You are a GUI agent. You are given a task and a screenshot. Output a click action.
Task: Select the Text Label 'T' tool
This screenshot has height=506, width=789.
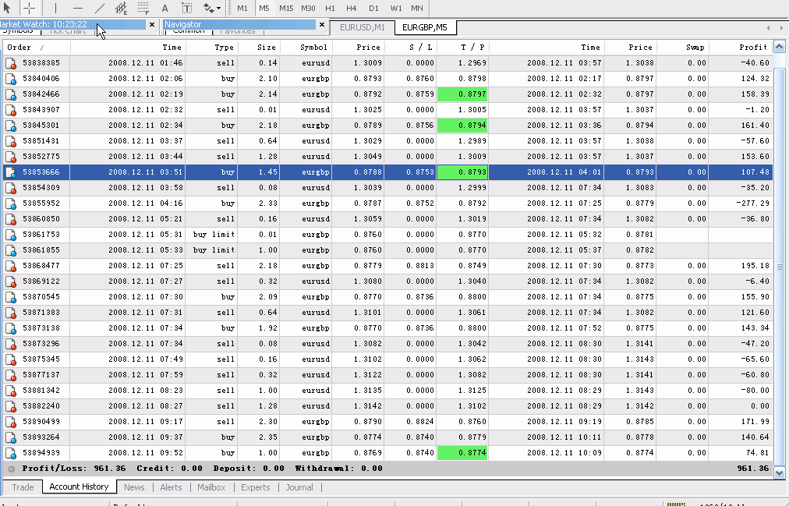(x=186, y=8)
